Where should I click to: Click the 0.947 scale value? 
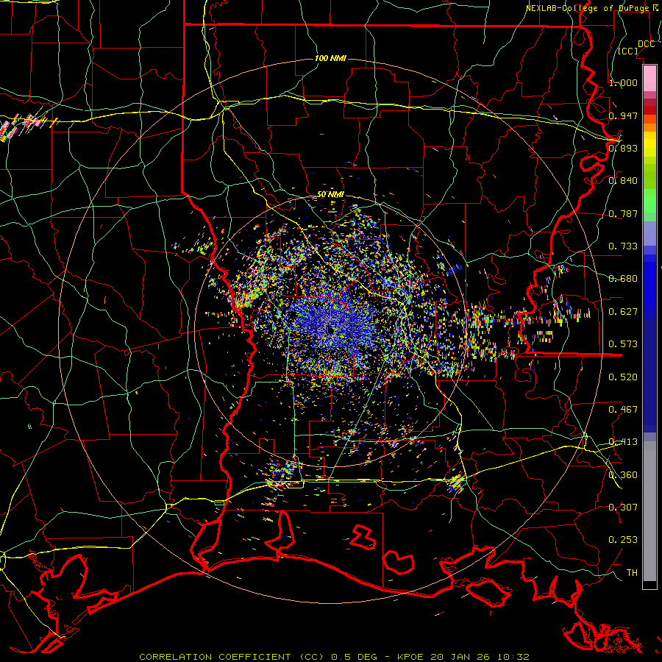(x=623, y=115)
